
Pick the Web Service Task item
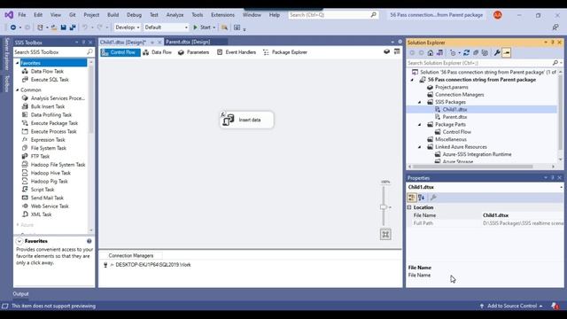[50, 206]
